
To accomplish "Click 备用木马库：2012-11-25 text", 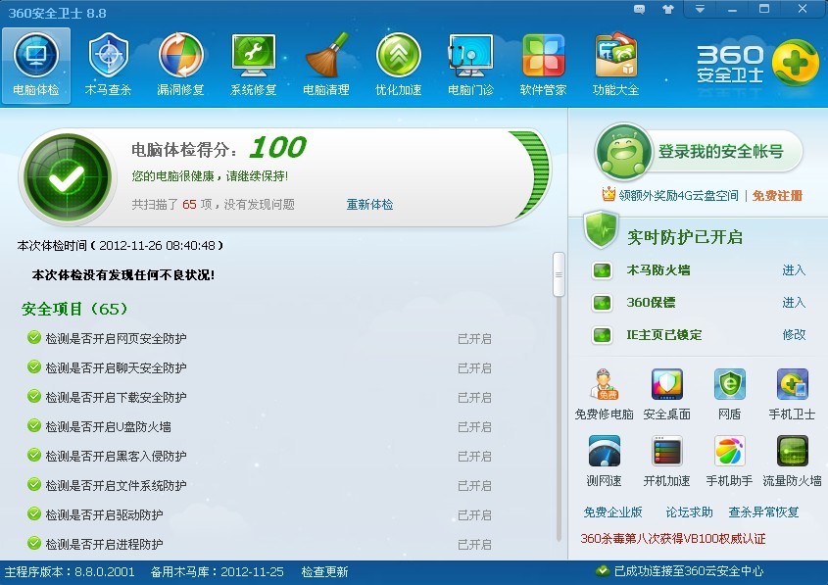I will 217,572.
